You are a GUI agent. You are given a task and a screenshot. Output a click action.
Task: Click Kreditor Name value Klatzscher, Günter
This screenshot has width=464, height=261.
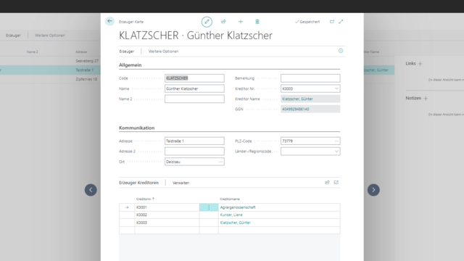click(297, 99)
